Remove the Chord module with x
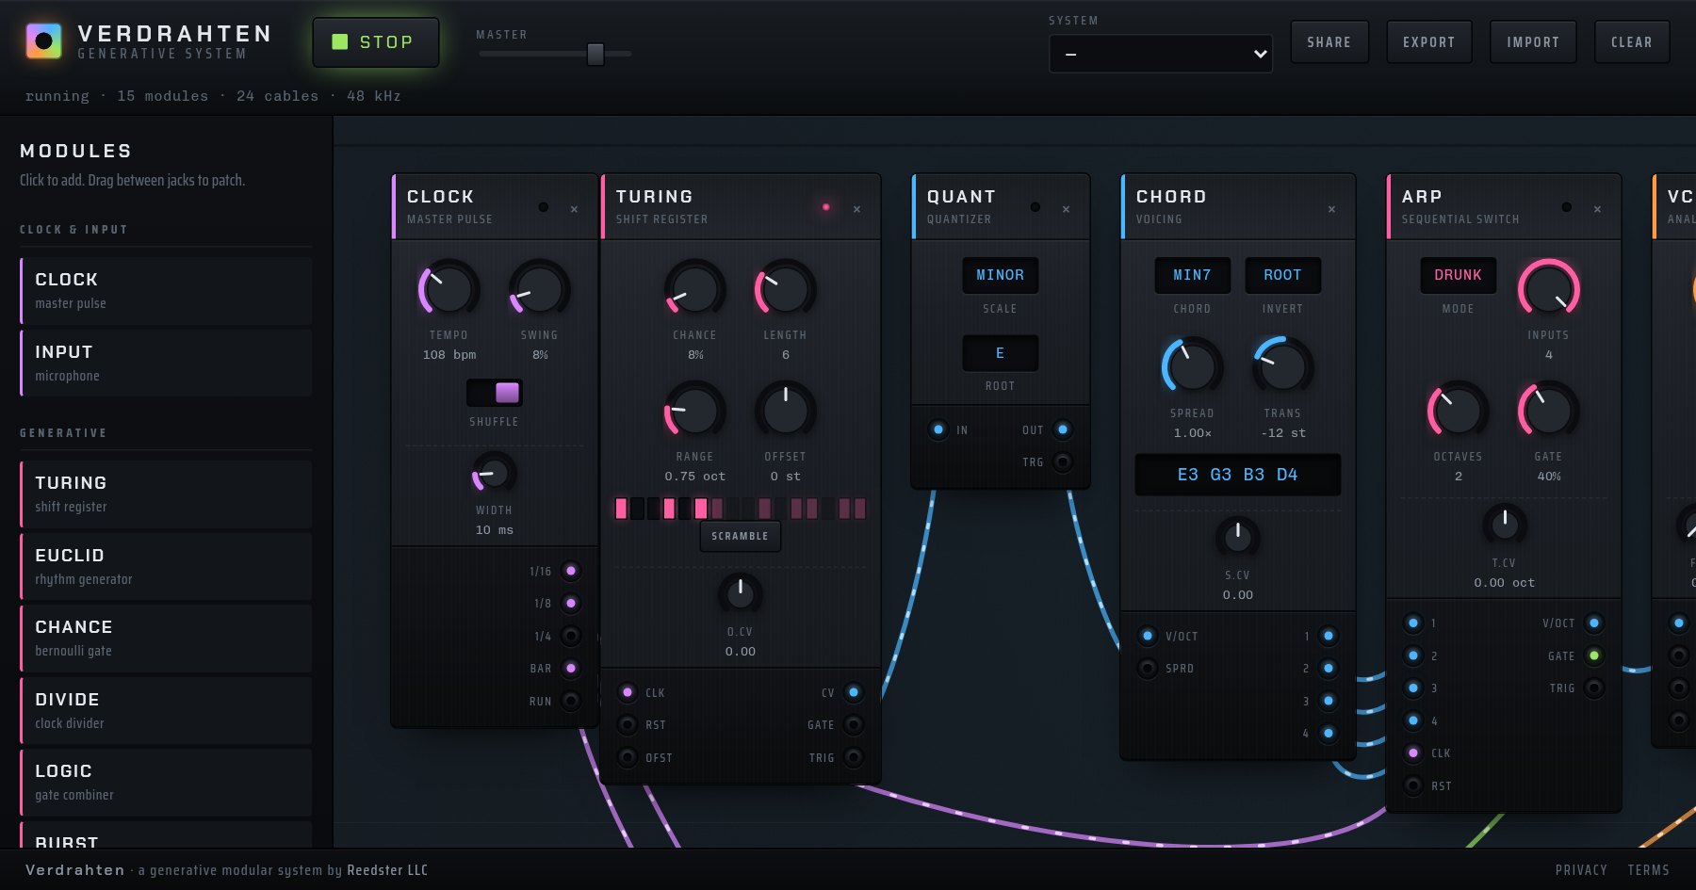Screen dimensions: 1696x890 click(x=1331, y=208)
